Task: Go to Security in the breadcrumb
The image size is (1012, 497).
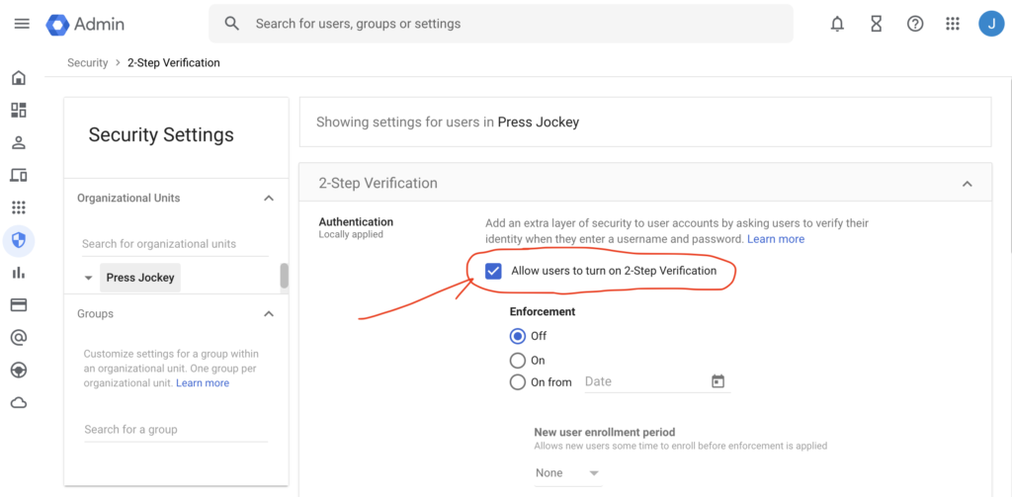Action: (87, 63)
